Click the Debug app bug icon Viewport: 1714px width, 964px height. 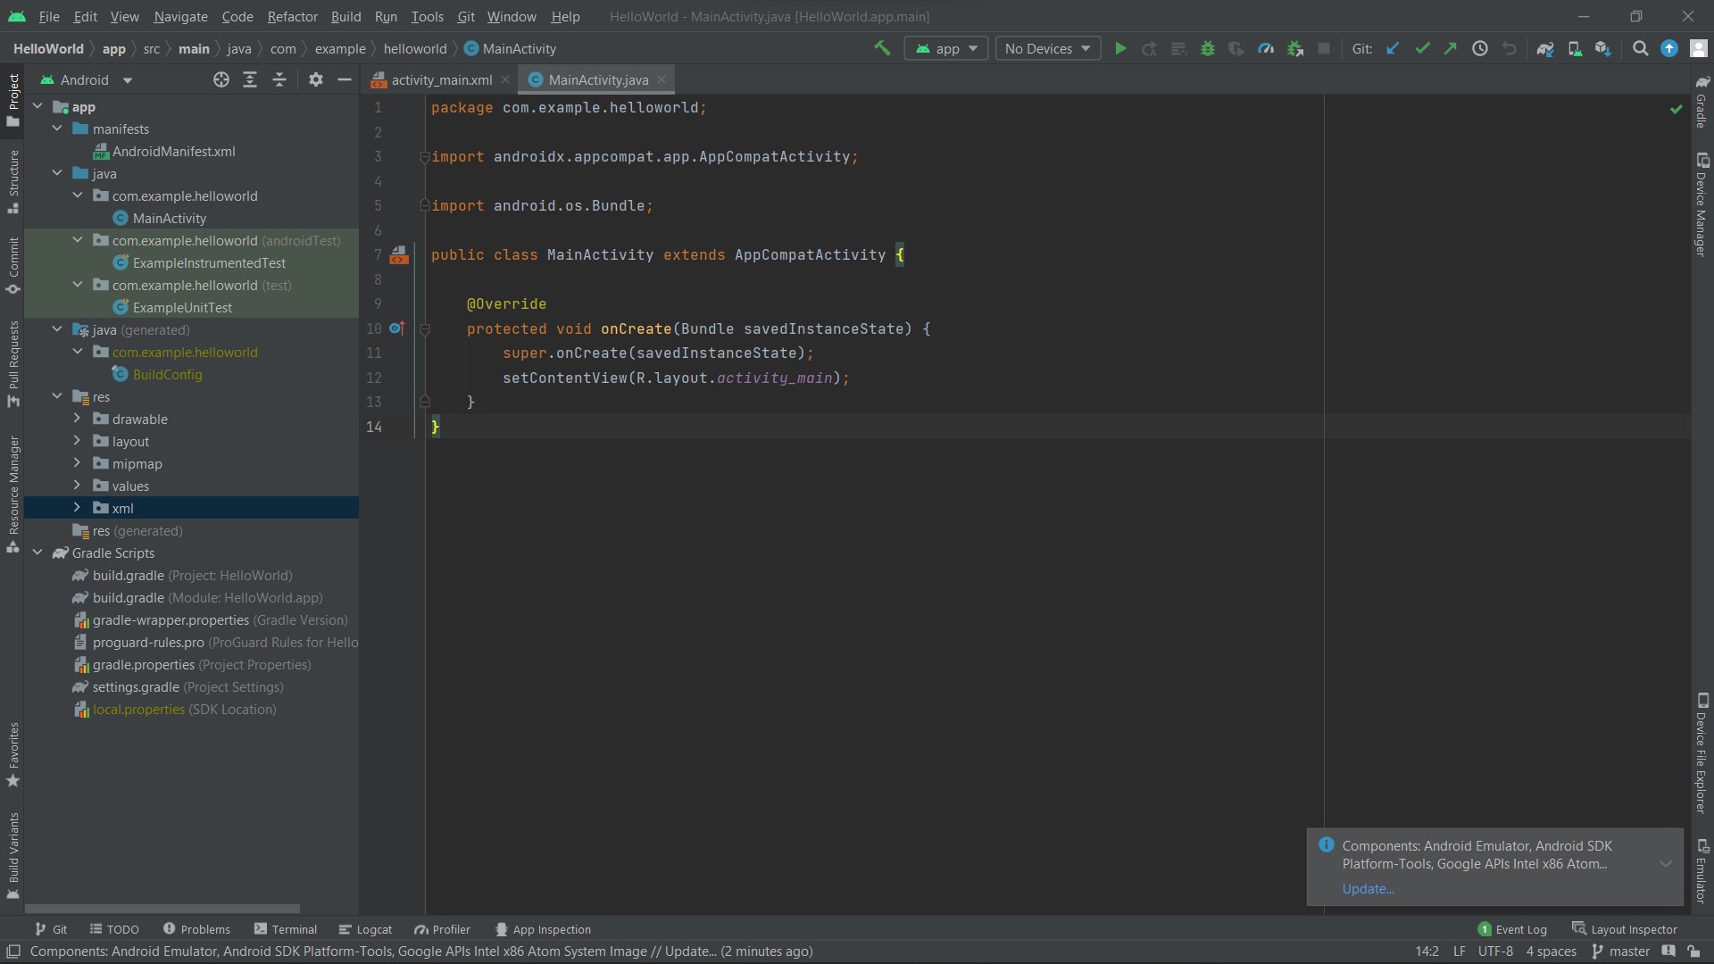(1208, 49)
